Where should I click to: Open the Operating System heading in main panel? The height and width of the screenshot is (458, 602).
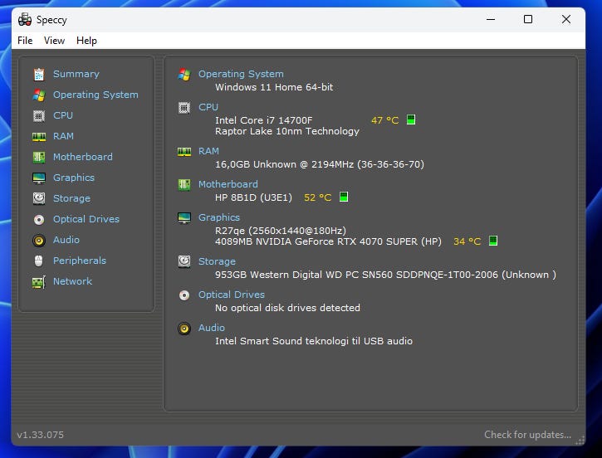tap(241, 74)
